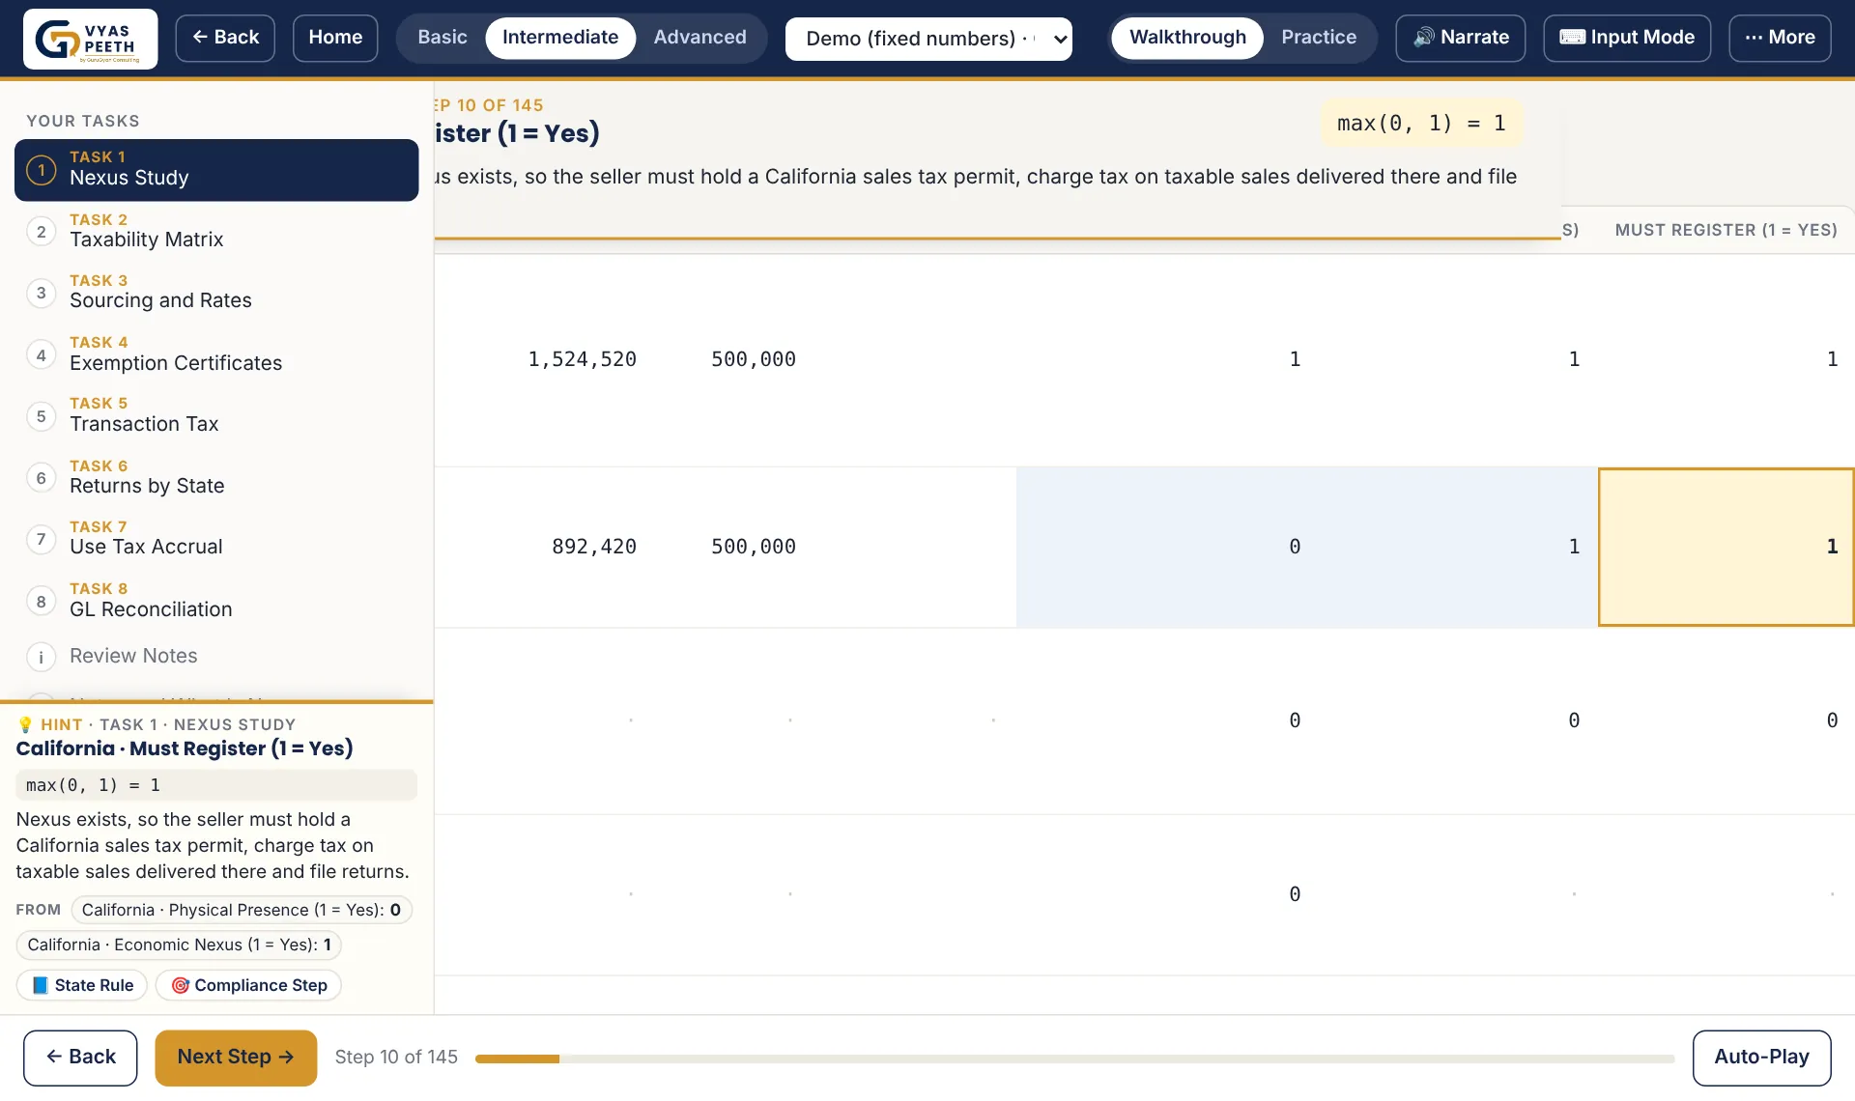
Task: Click the hint lightbulb icon
Action: (25, 724)
